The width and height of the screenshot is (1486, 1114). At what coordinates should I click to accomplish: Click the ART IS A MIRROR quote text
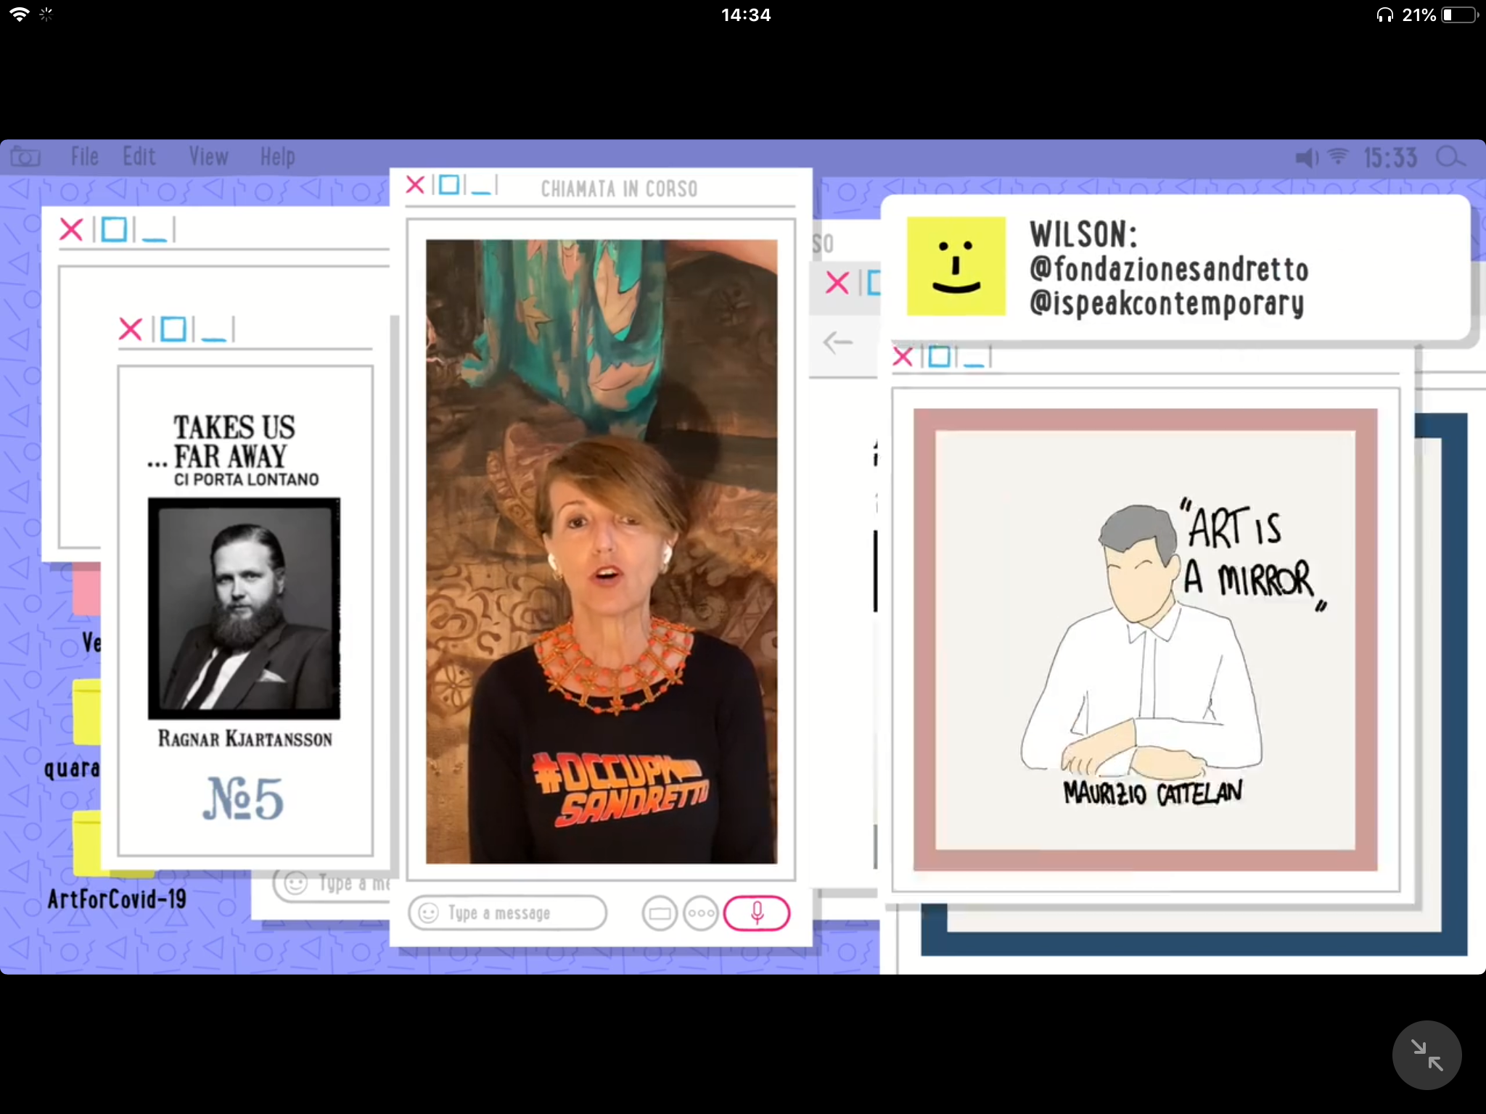(x=1252, y=556)
